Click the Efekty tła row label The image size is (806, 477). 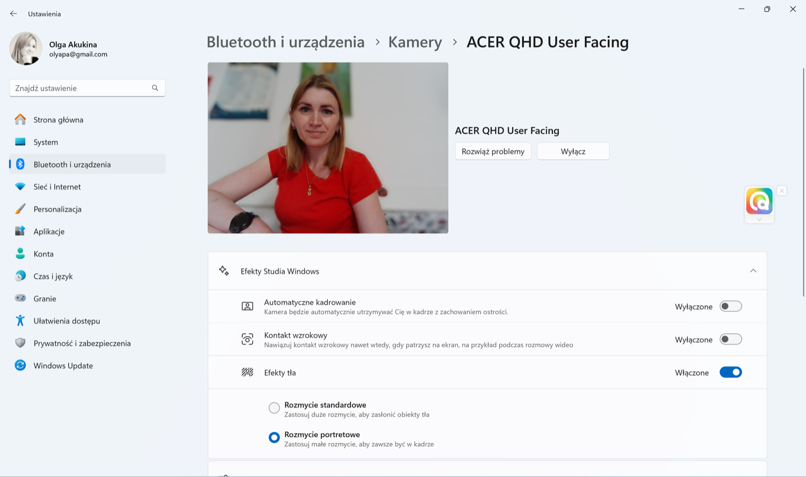pos(280,372)
